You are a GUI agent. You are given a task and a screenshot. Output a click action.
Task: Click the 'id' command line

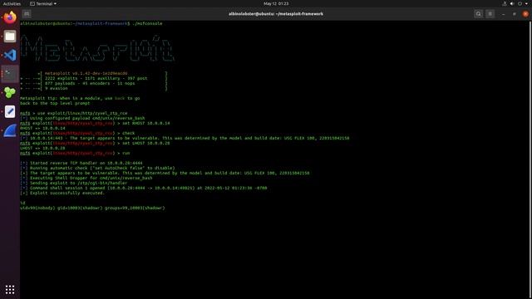tap(22, 203)
